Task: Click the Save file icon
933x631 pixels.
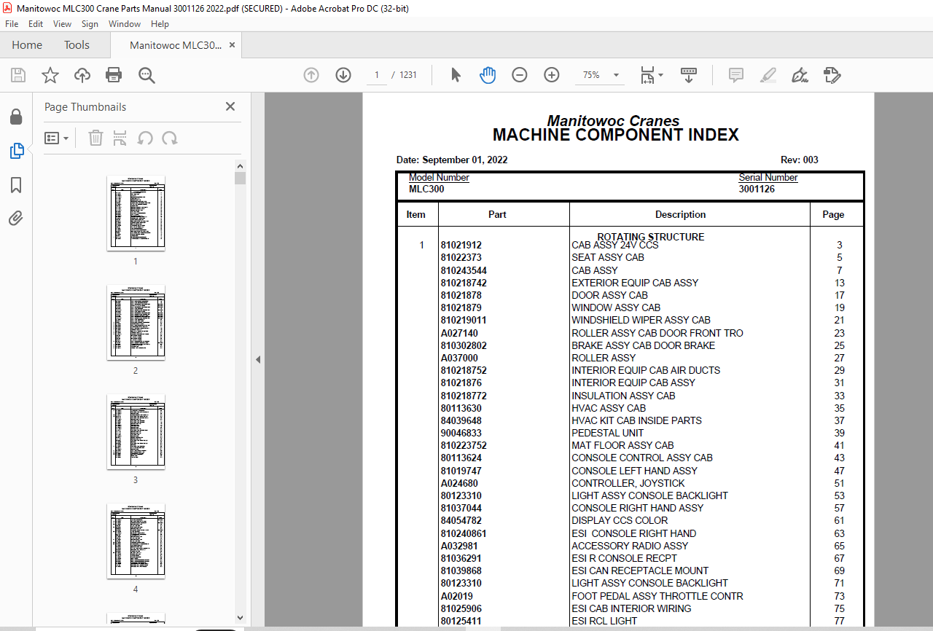Action: [x=18, y=75]
